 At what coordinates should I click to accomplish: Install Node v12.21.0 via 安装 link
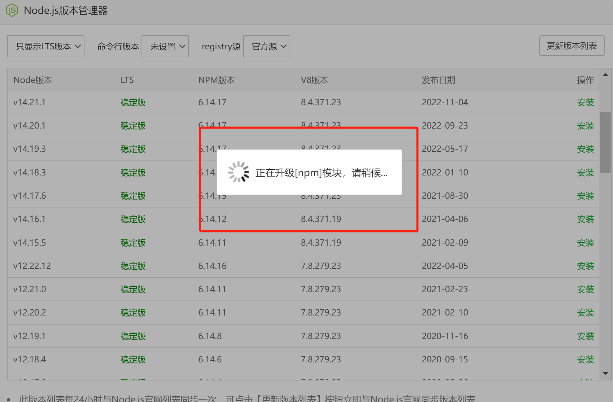pyautogui.click(x=585, y=289)
